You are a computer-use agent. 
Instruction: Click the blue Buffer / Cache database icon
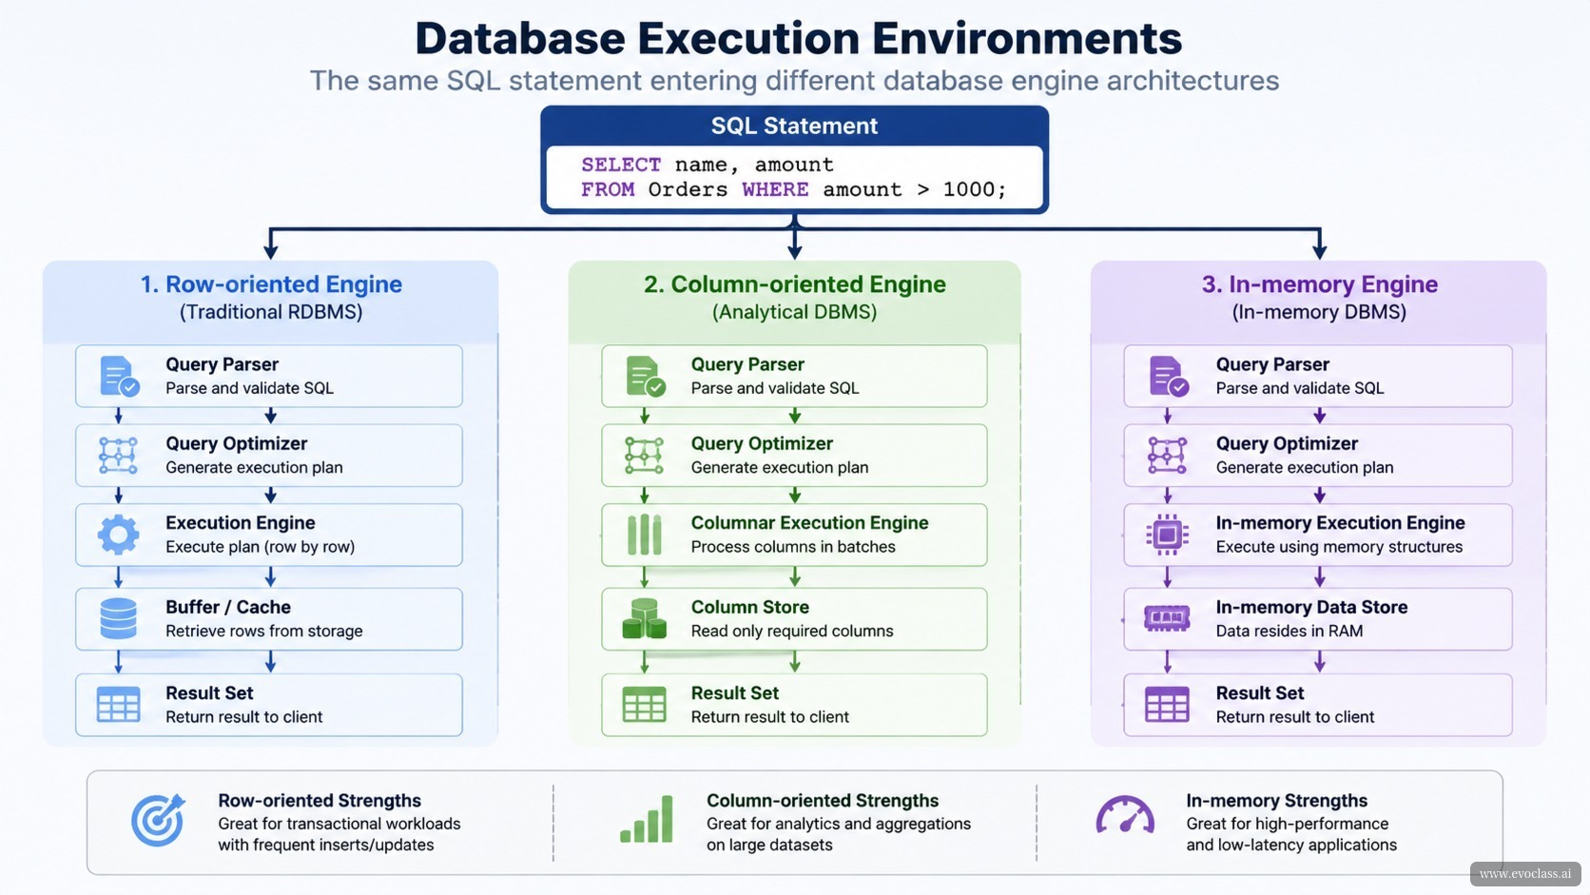[x=118, y=618]
